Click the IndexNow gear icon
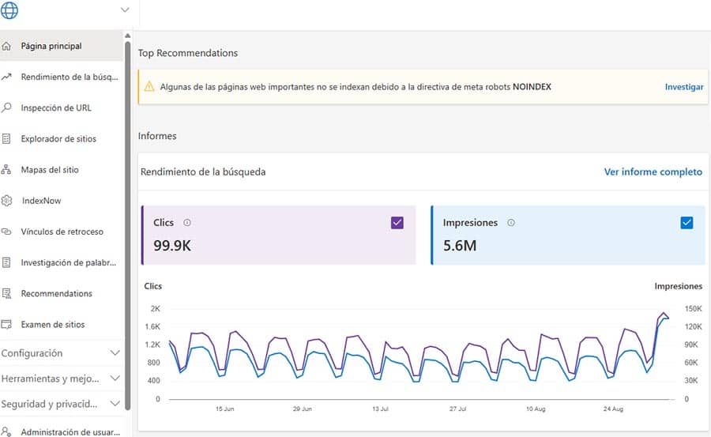The height and width of the screenshot is (437, 711). click(6, 201)
